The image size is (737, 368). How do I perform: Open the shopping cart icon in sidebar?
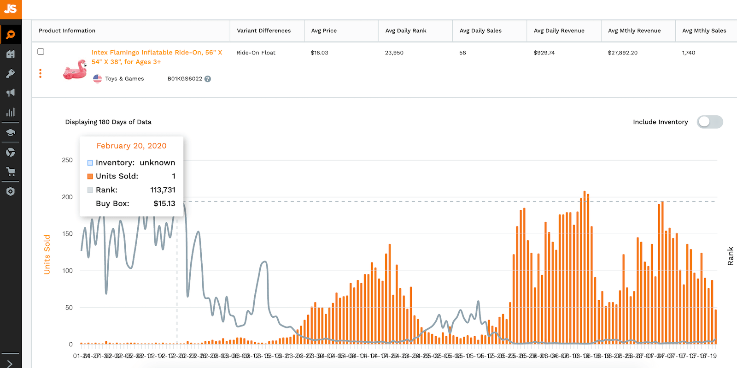11,172
